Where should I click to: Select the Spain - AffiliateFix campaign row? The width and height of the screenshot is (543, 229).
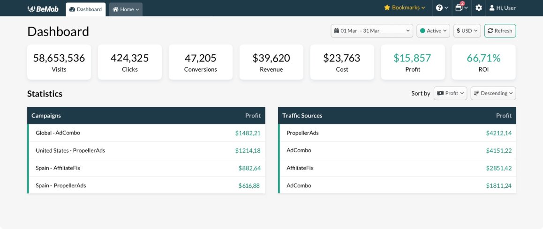146,168
